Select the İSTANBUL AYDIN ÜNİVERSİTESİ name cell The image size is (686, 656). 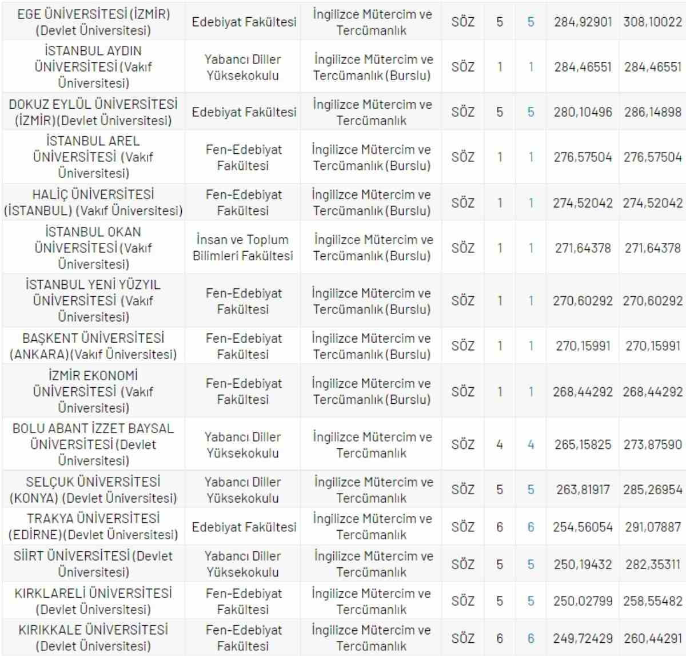point(93,67)
